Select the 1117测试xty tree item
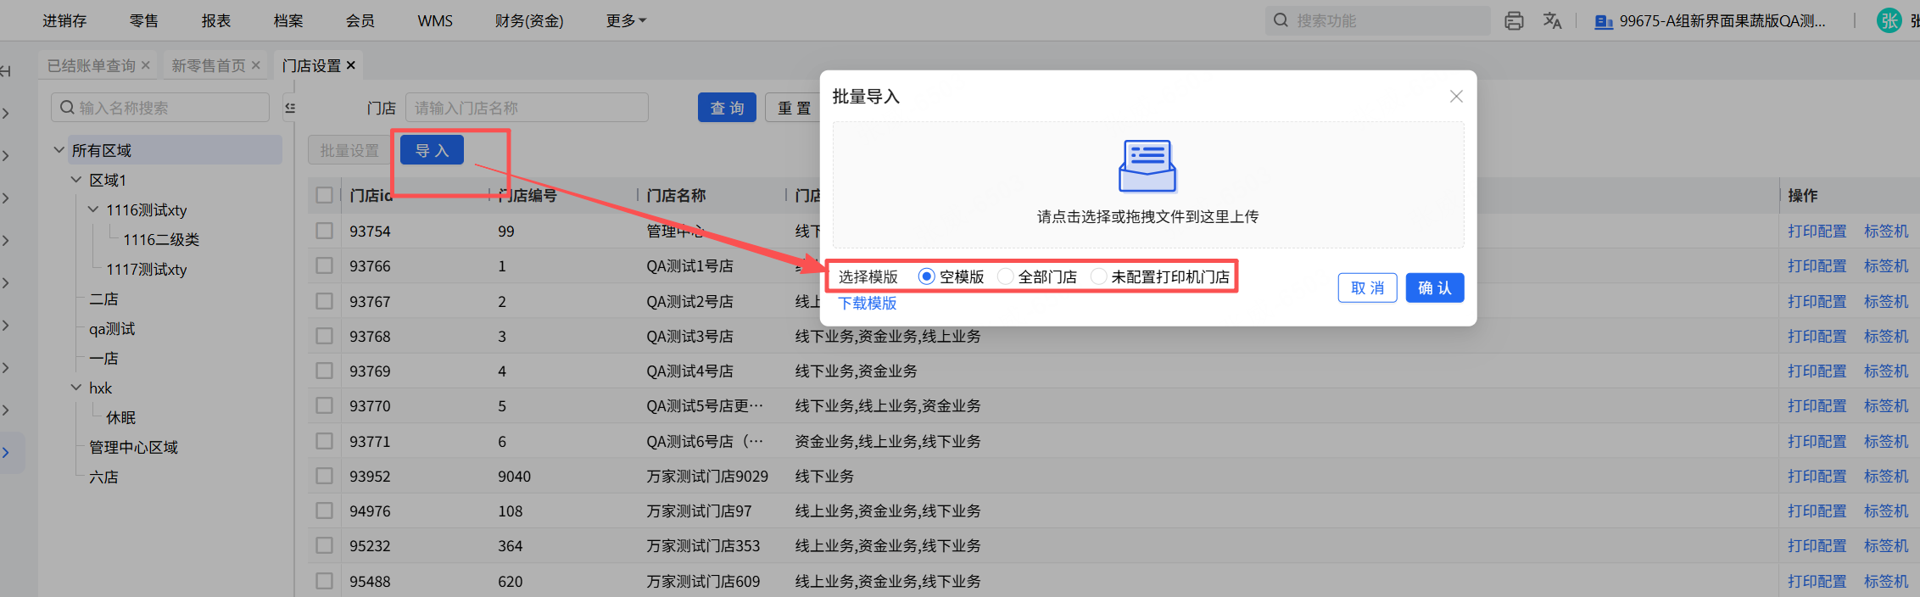1920x597 pixels. click(146, 269)
